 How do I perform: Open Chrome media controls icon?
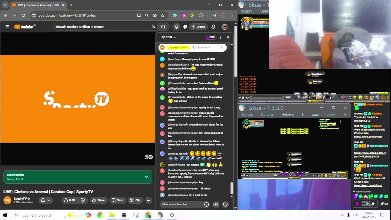(214, 15)
